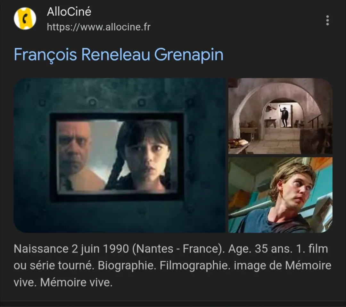Click the blond man's face in lower thumbnail

tap(293, 189)
